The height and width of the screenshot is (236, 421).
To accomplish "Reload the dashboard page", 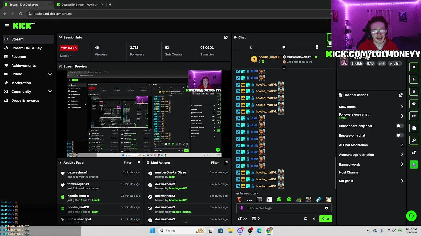I will tap(20, 14).
